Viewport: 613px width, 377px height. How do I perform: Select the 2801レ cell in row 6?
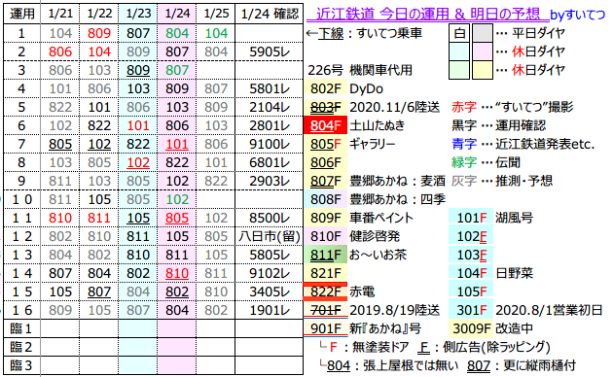coord(270,125)
